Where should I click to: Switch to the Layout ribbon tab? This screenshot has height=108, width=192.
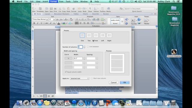tap(47, 14)
